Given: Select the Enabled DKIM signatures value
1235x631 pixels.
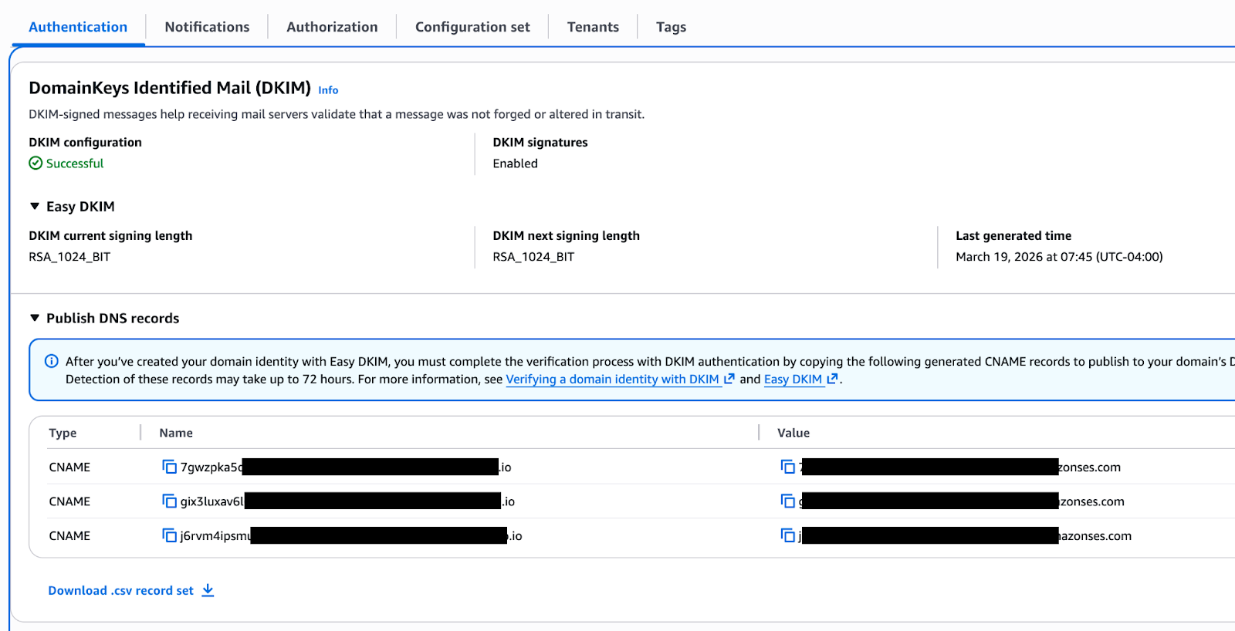Looking at the screenshot, I should tap(515, 163).
